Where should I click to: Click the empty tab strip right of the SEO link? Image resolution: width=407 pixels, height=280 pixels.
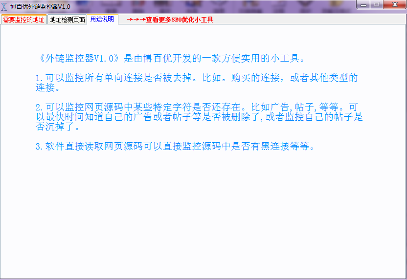tap(308, 20)
